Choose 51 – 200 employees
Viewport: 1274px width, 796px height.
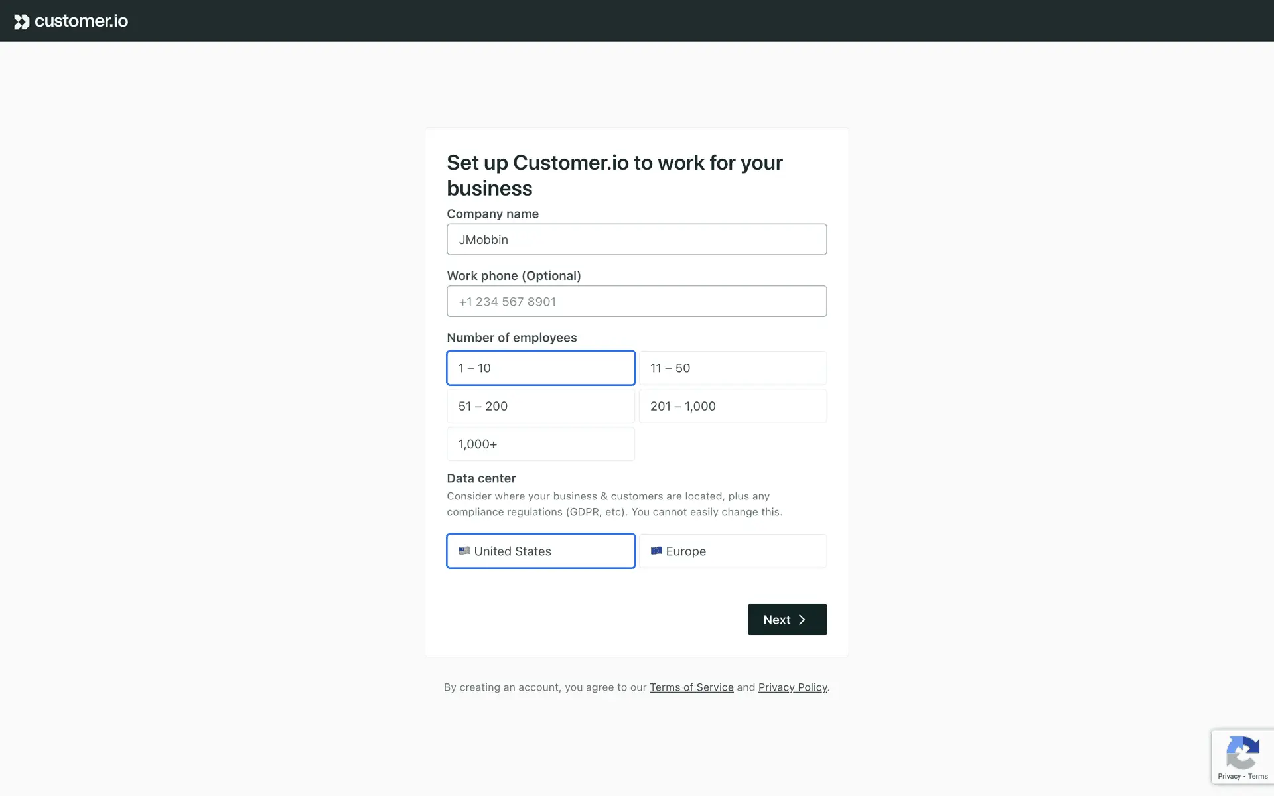coord(540,406)
